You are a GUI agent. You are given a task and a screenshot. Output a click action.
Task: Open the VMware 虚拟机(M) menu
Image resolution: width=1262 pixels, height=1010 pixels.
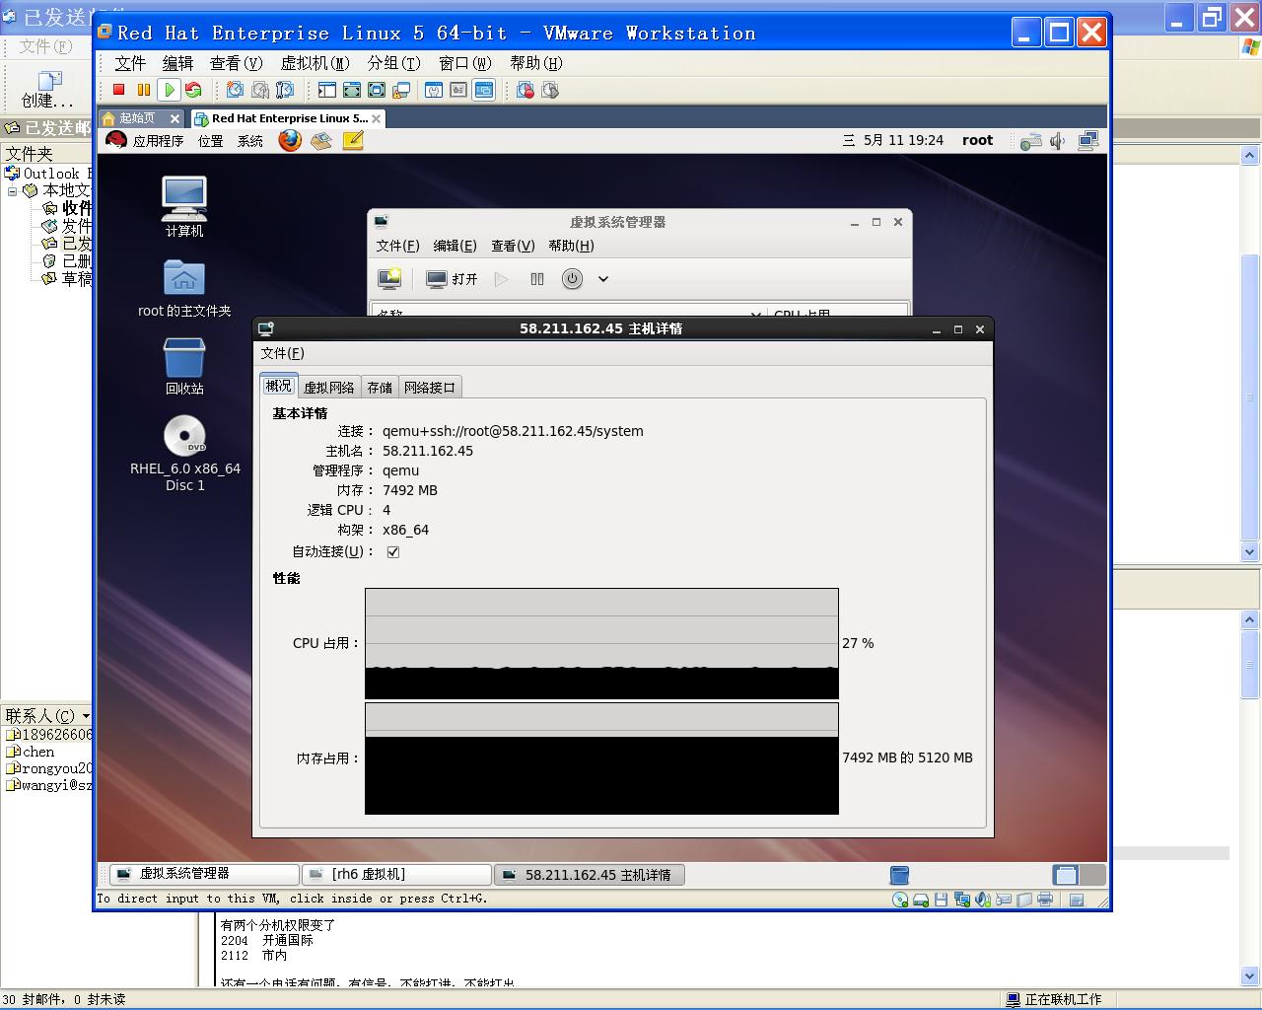(315, 63)
